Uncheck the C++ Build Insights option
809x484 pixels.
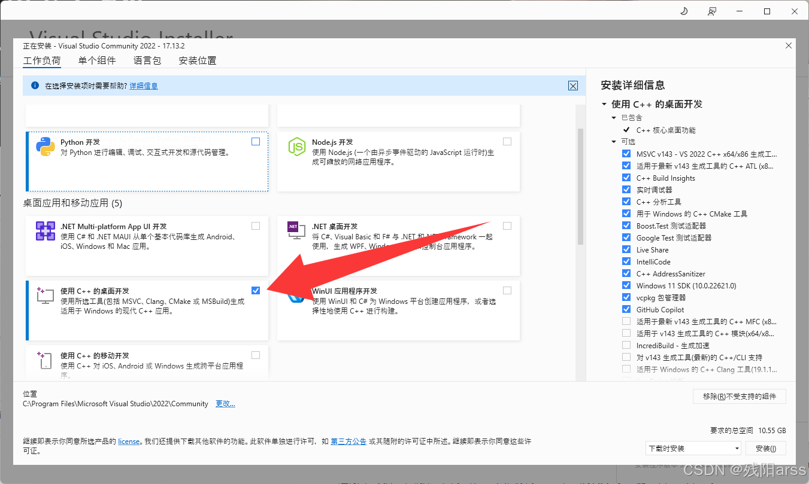(x=626, y=178)
